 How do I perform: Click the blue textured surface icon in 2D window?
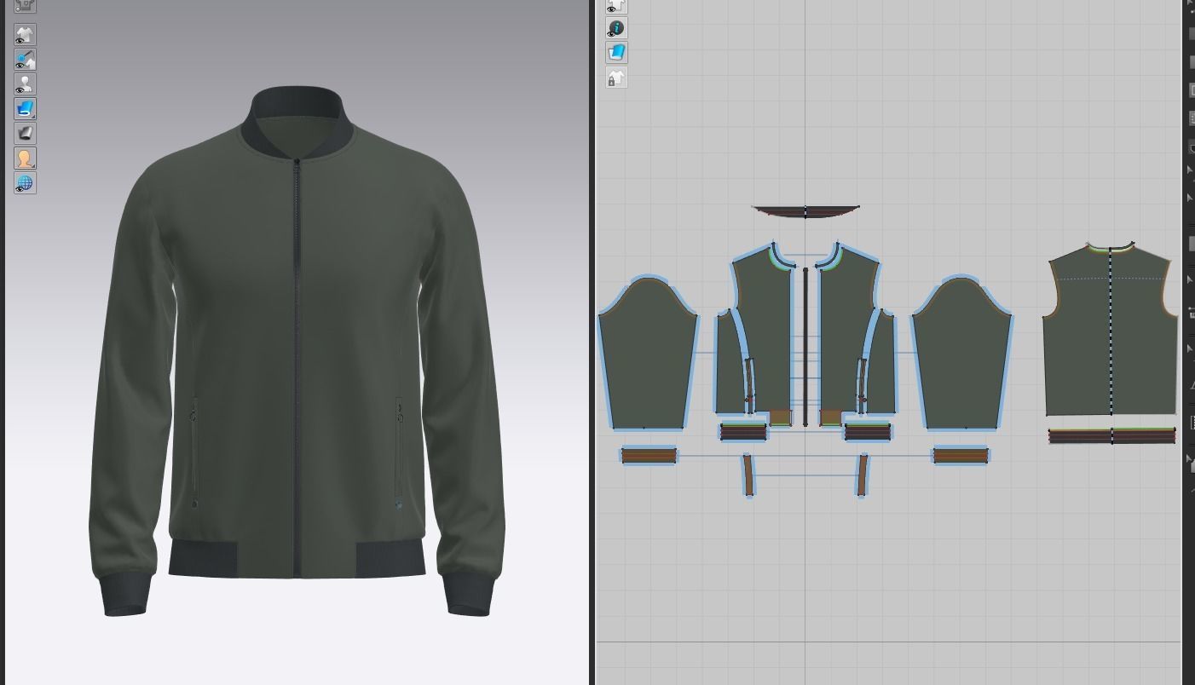pos(616,53)
